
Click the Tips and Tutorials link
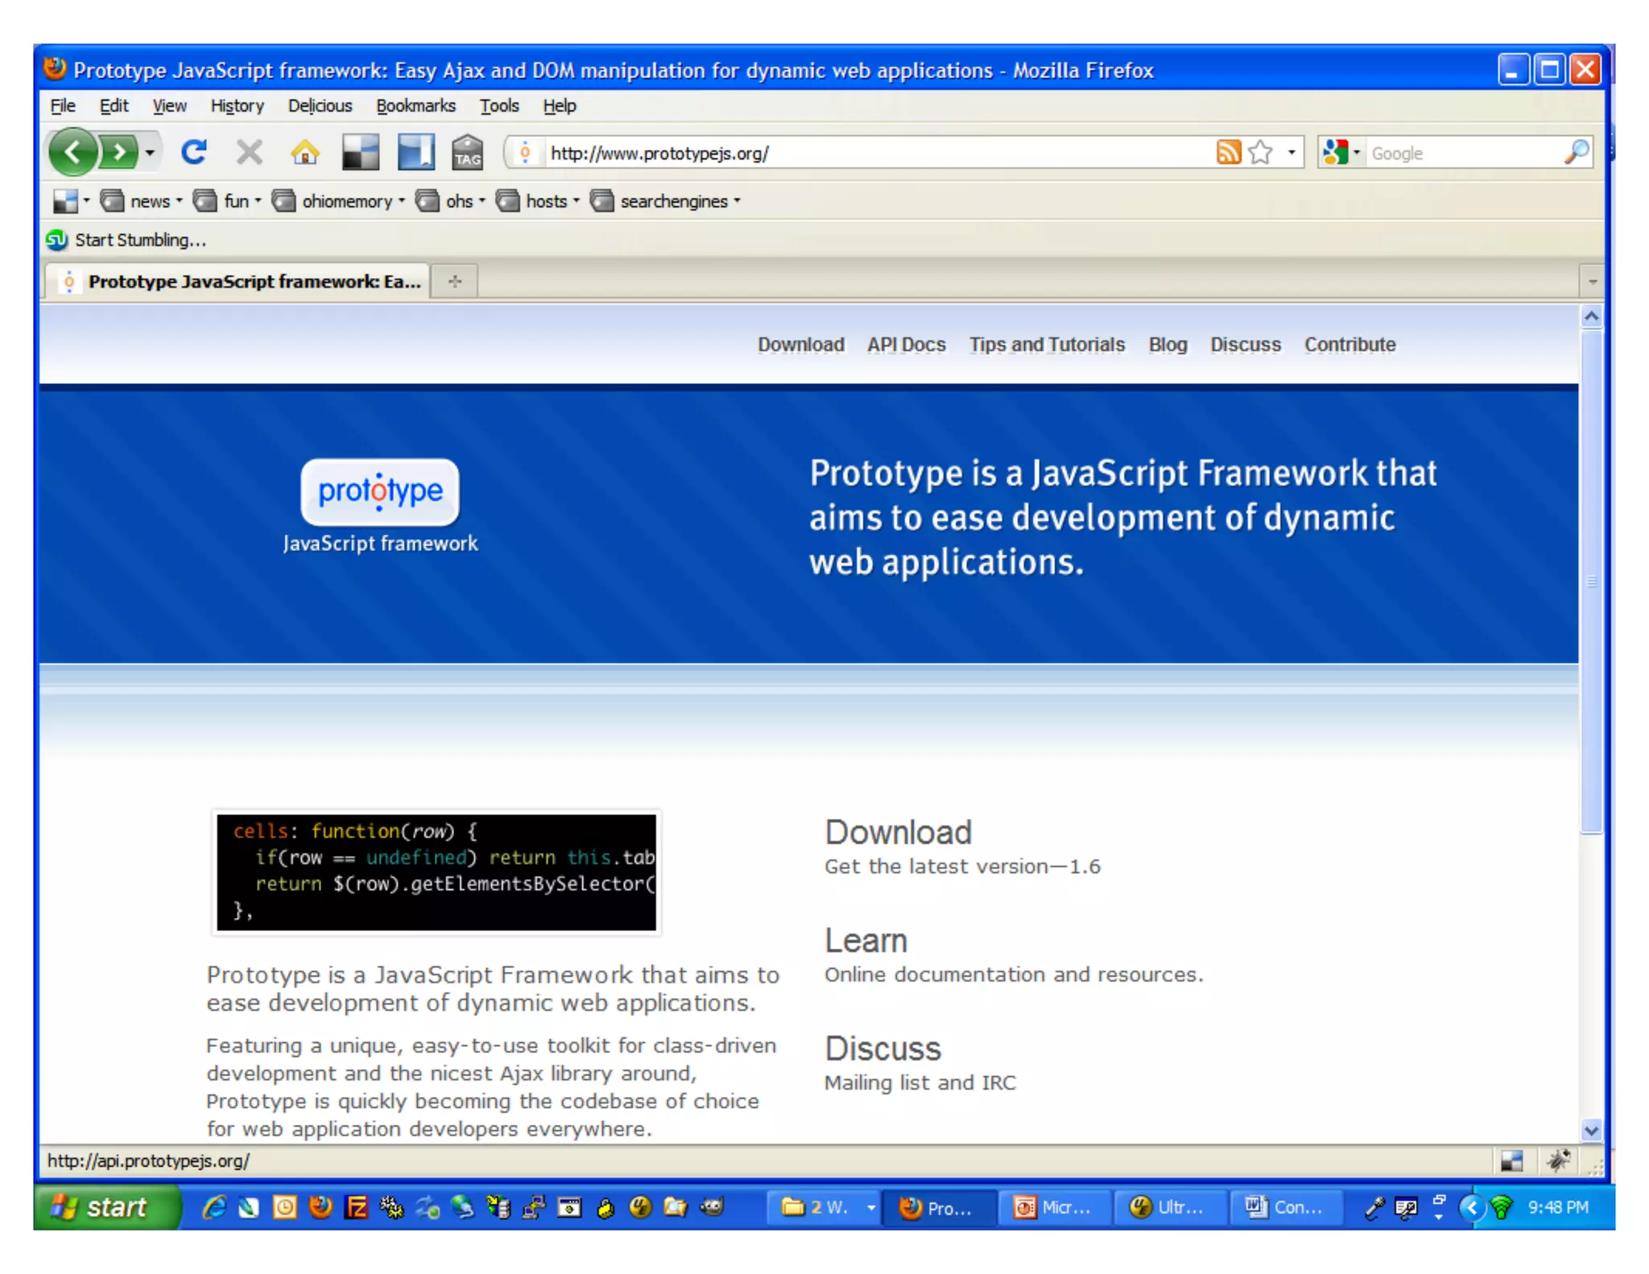coord(1046,345)
